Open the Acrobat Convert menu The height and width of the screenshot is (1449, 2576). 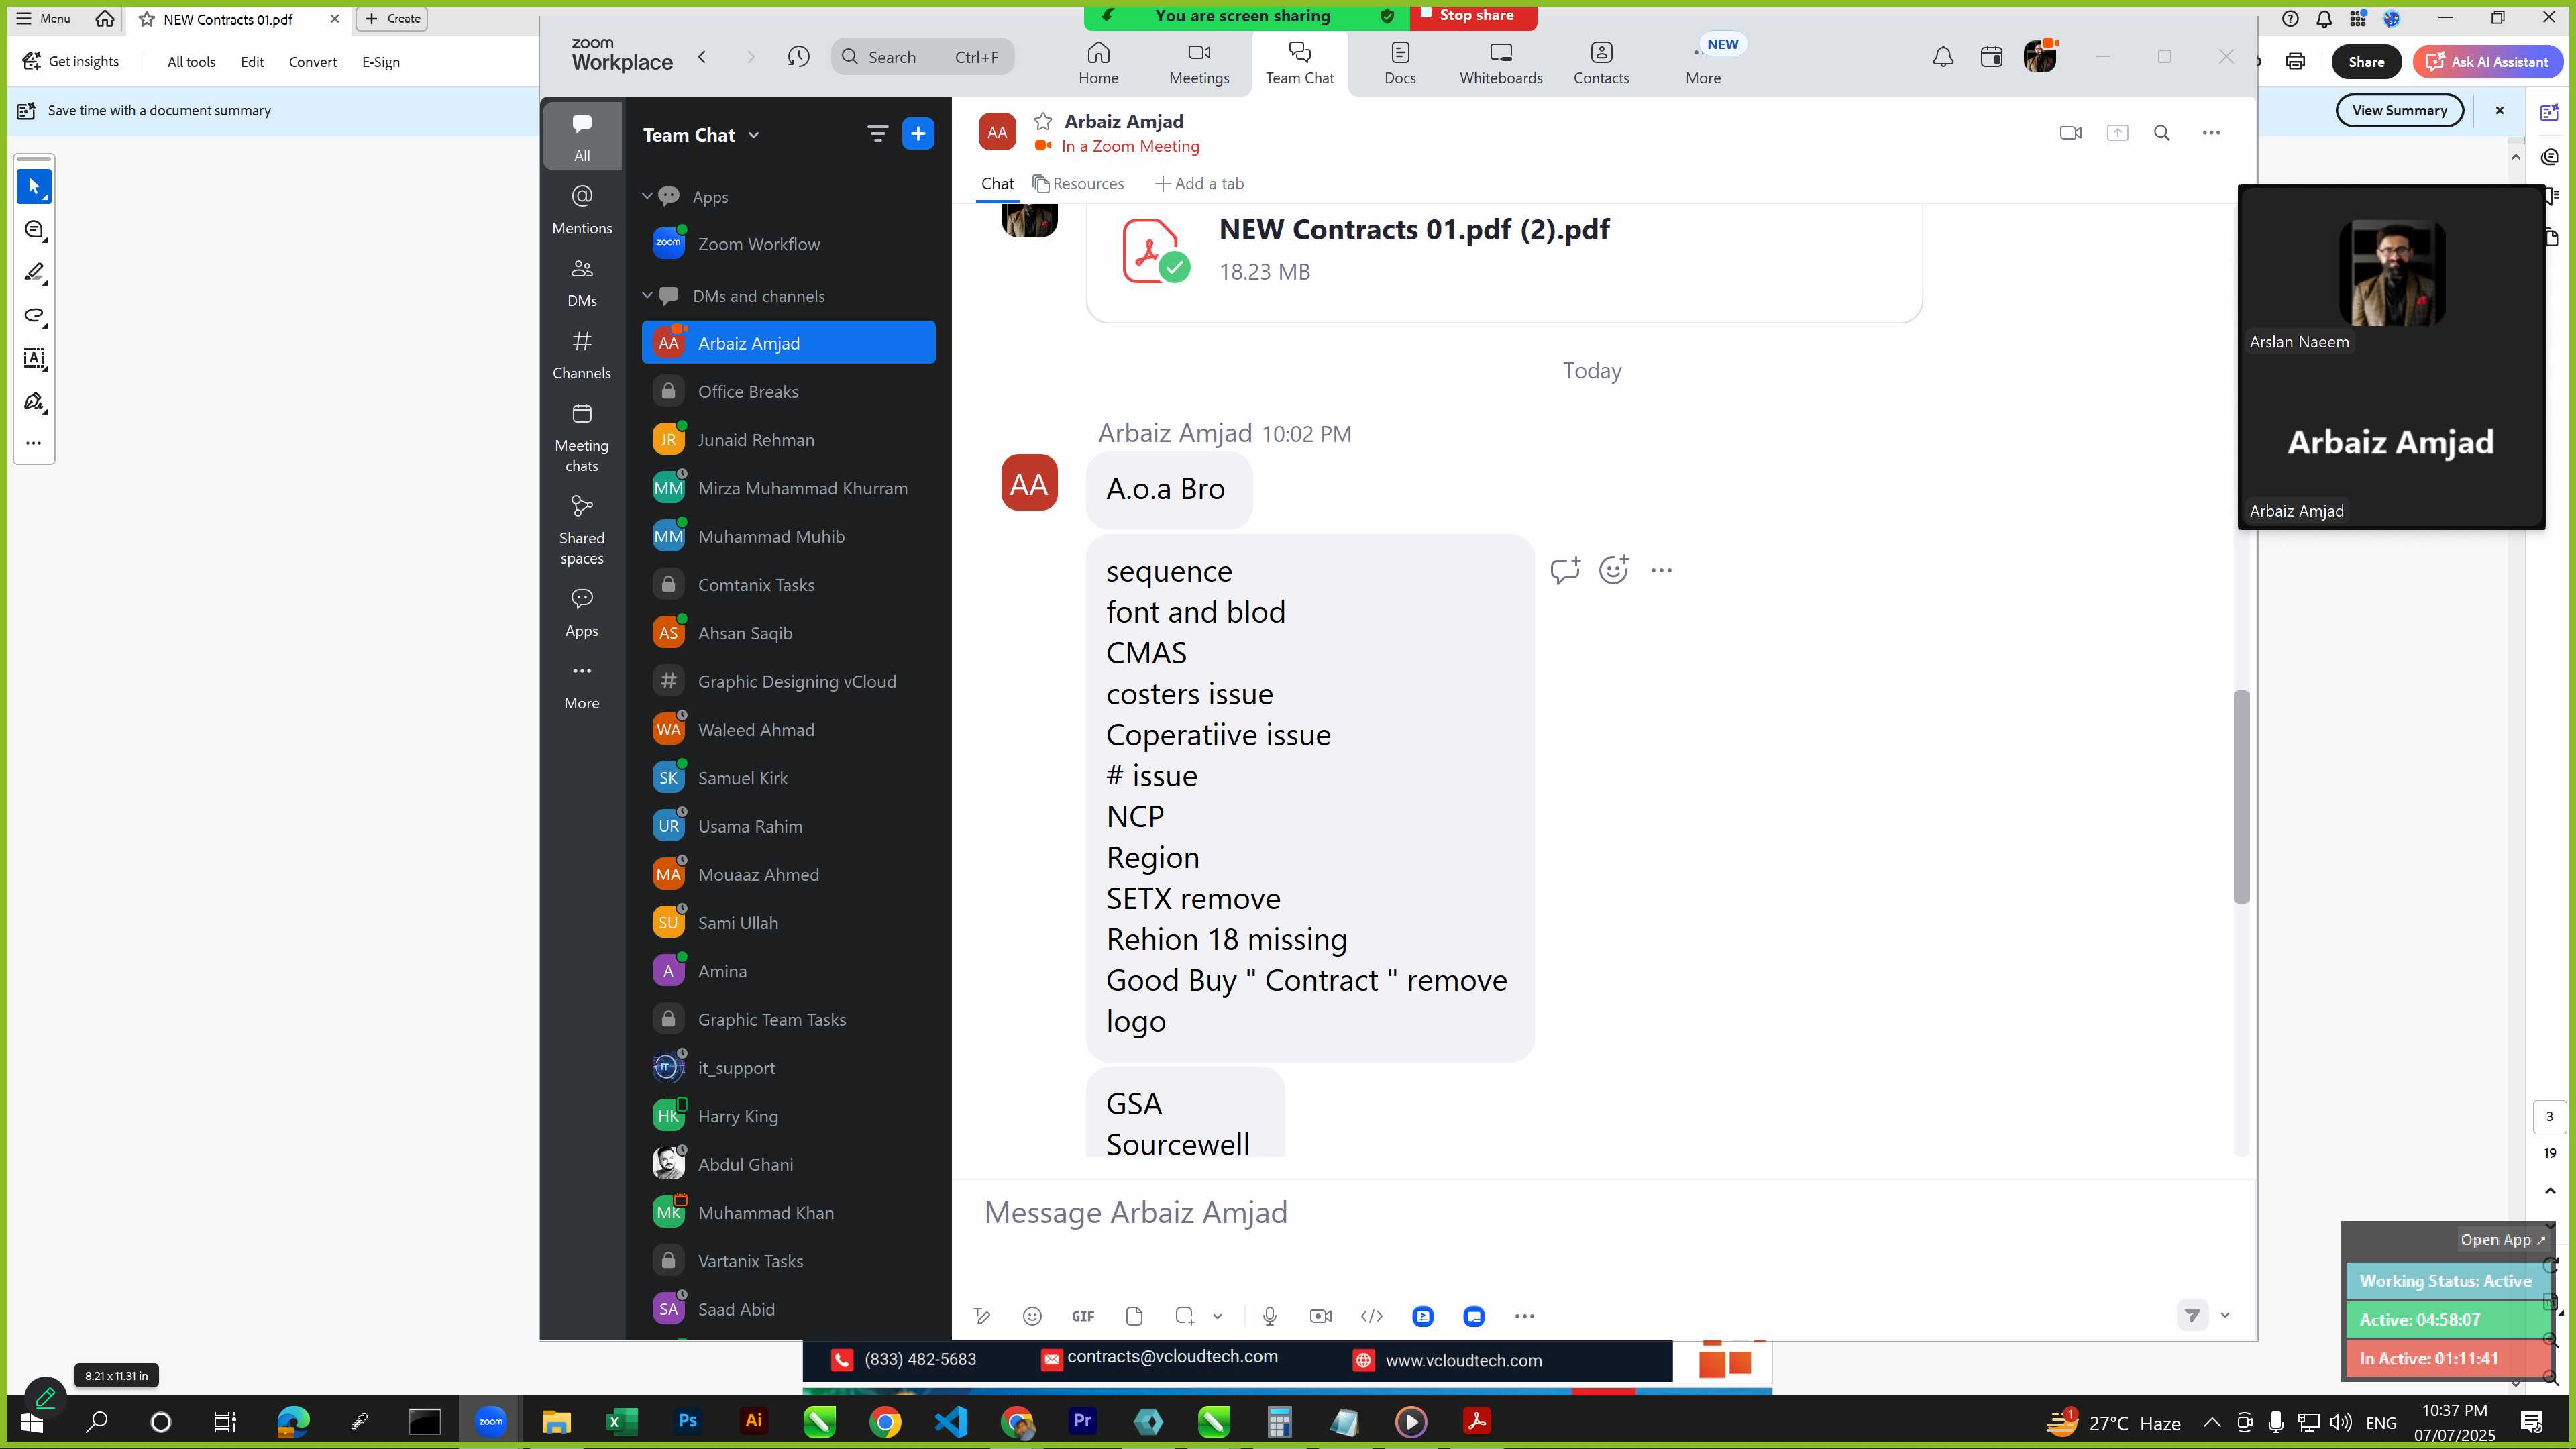tap(312, 62)
